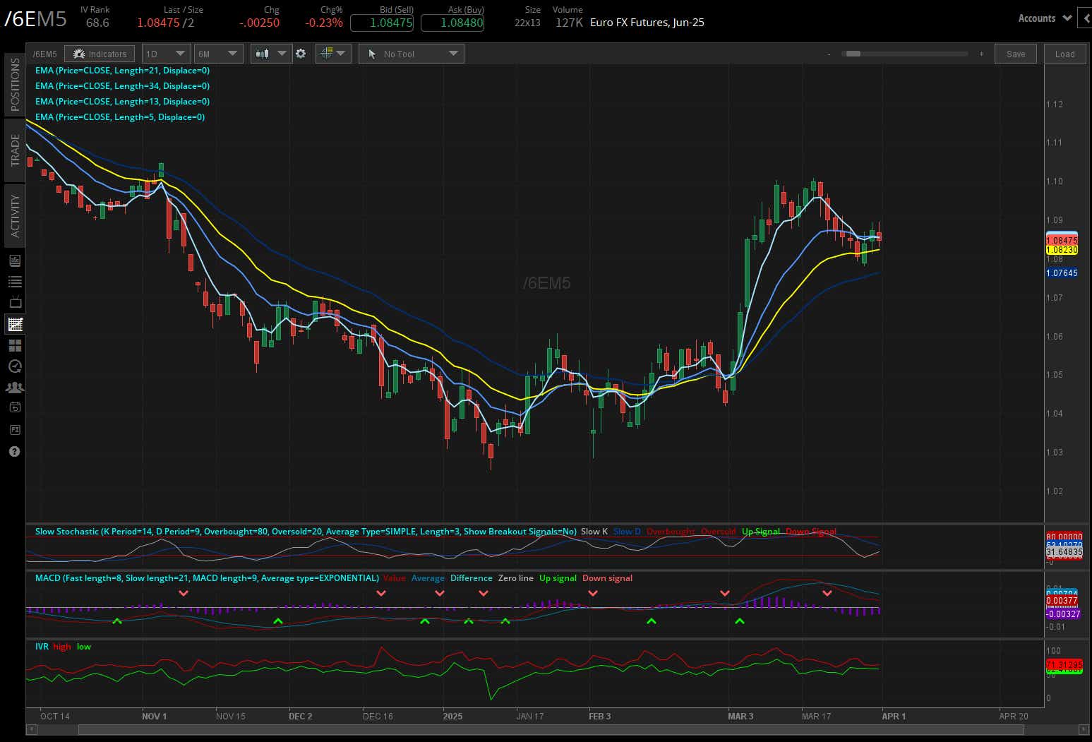1092x742 pixels.
Task: Click the Save button
Action: [x=1015, y=53]
